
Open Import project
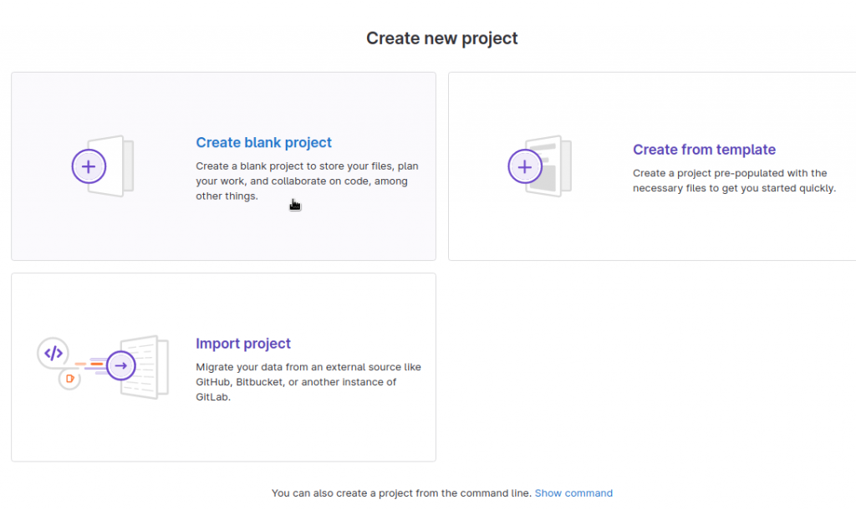tap(242, 344)
